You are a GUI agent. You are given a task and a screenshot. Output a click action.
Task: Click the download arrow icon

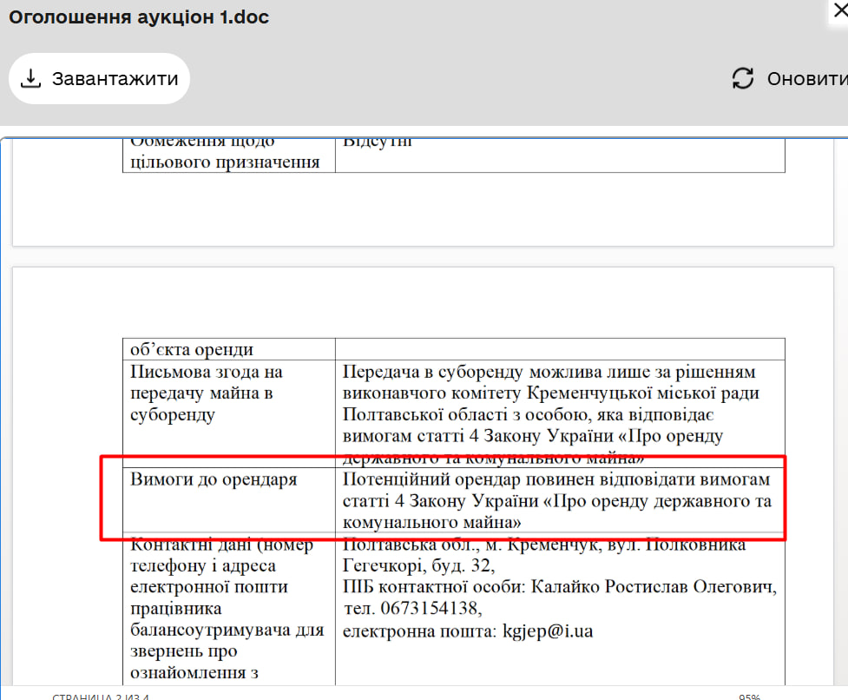[30, 79]
